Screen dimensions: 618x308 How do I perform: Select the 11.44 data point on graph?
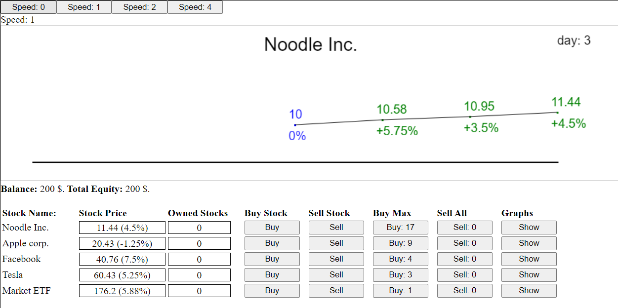click(x=557, y=113)
